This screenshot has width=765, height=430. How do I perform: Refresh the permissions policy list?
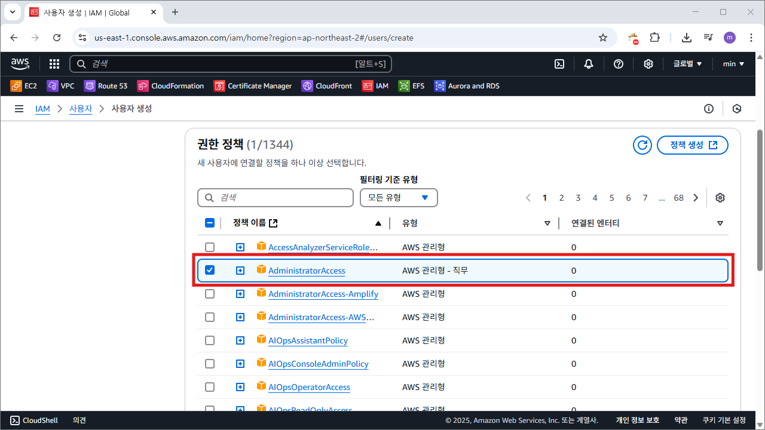tap(642, 145)
